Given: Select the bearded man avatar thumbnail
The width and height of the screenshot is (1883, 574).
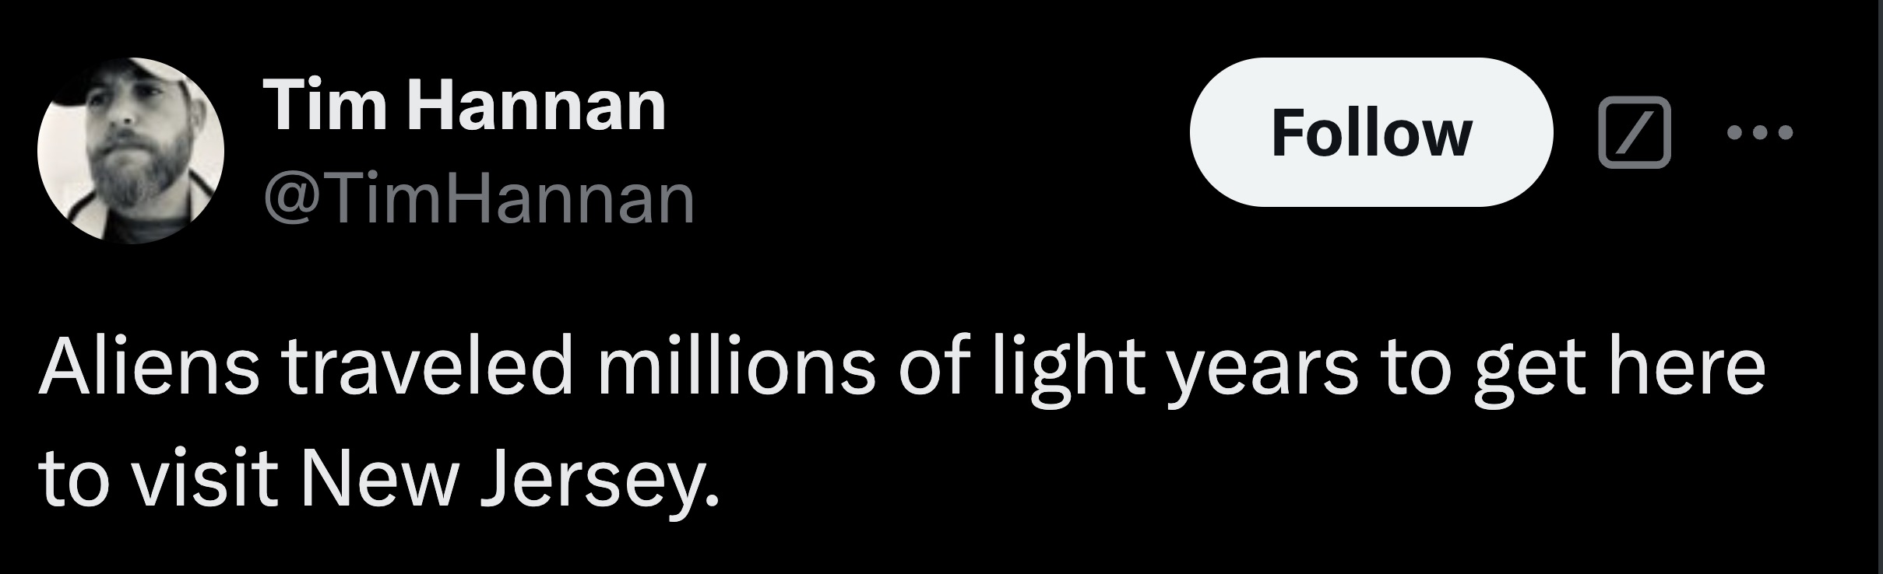Looking at the screenshot, I should (131, 151).
